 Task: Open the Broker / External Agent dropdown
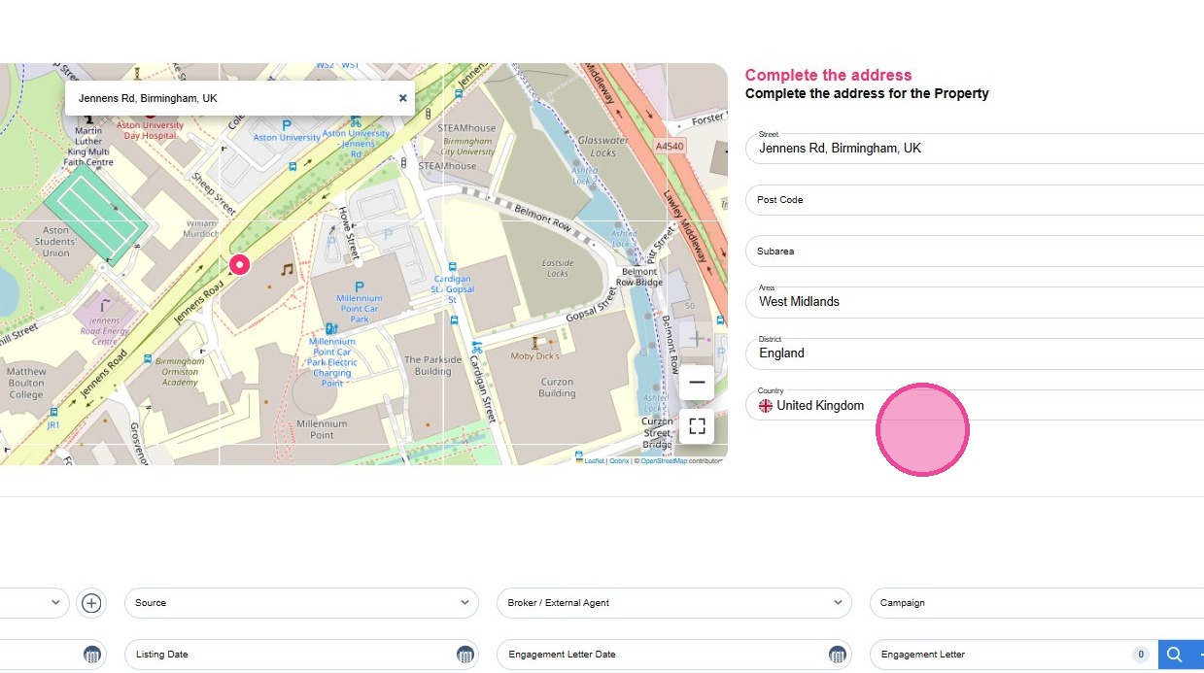point(673,603)
